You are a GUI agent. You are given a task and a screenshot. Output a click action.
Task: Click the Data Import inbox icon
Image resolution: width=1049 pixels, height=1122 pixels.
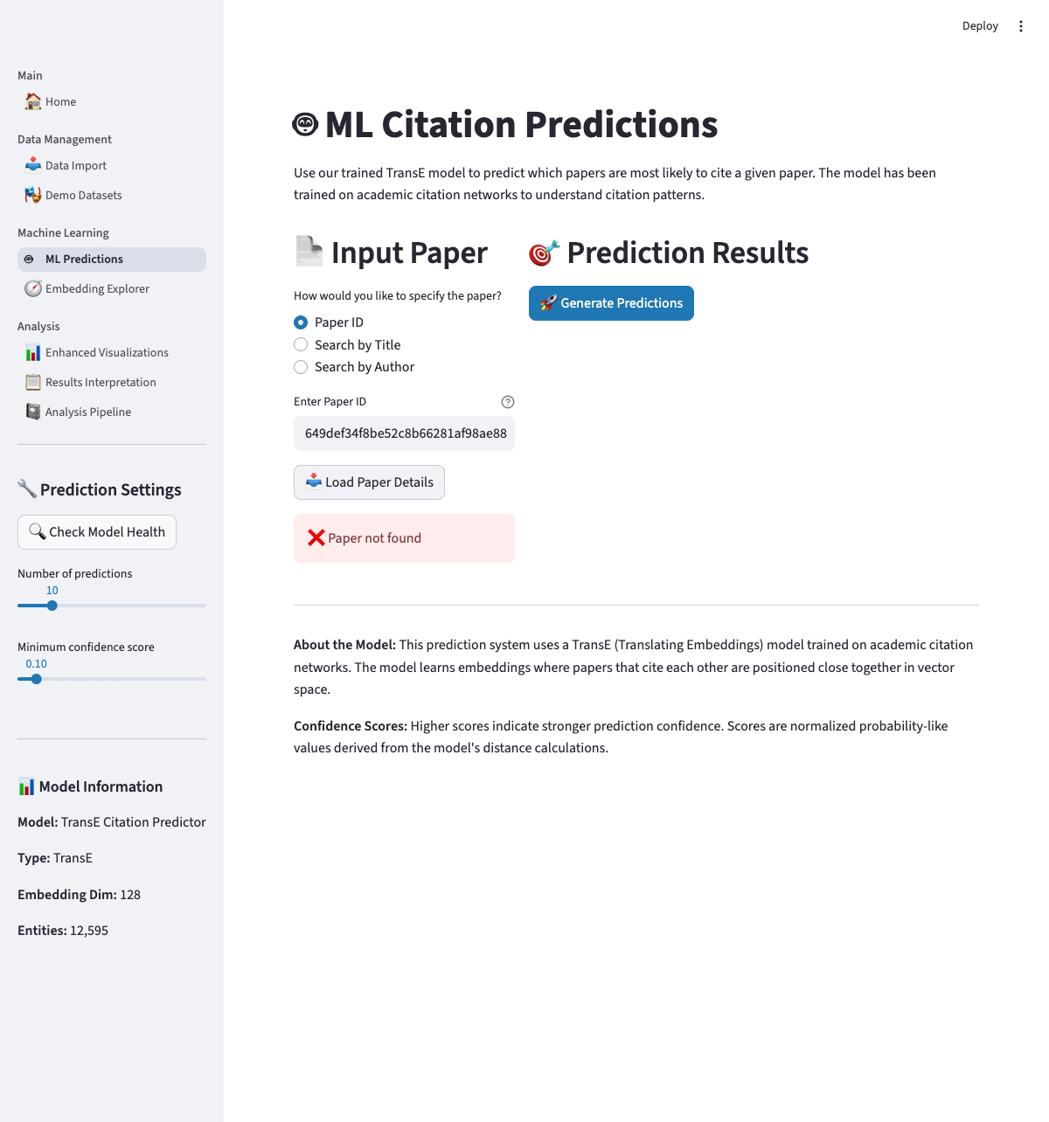[33, 165]
